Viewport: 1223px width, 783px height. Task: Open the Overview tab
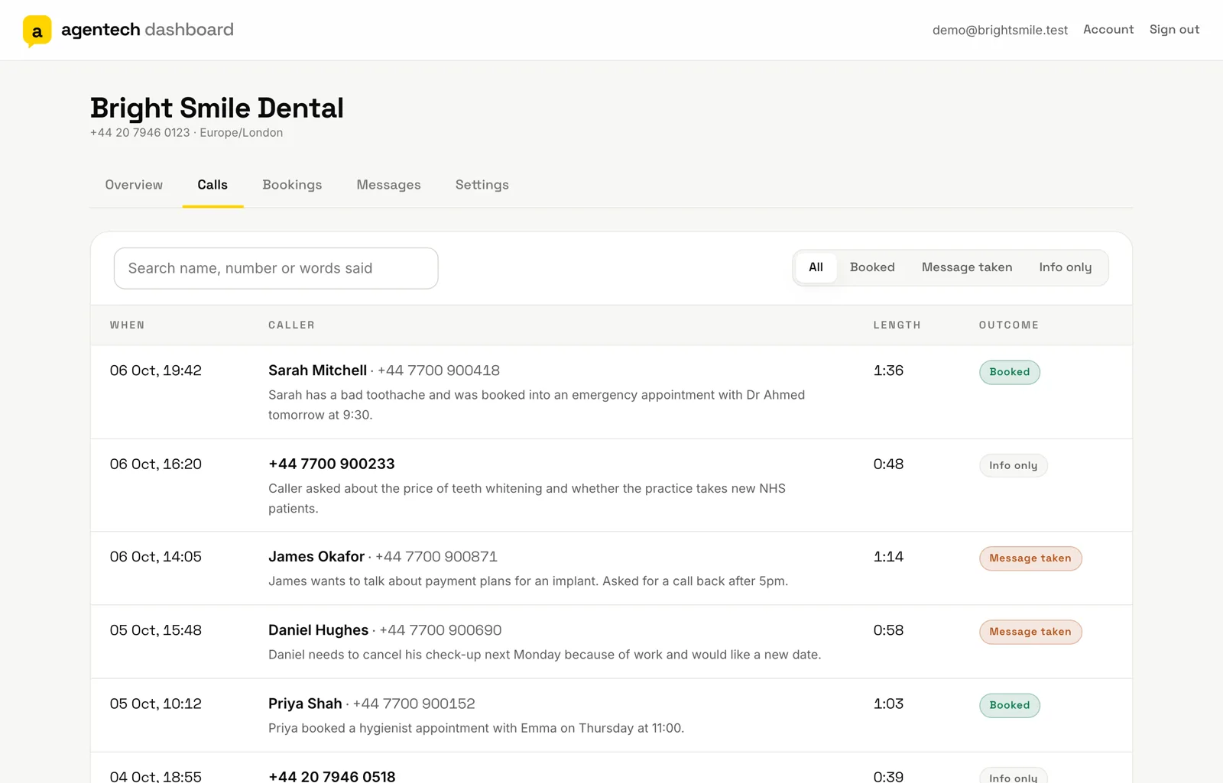click(134, 185)
